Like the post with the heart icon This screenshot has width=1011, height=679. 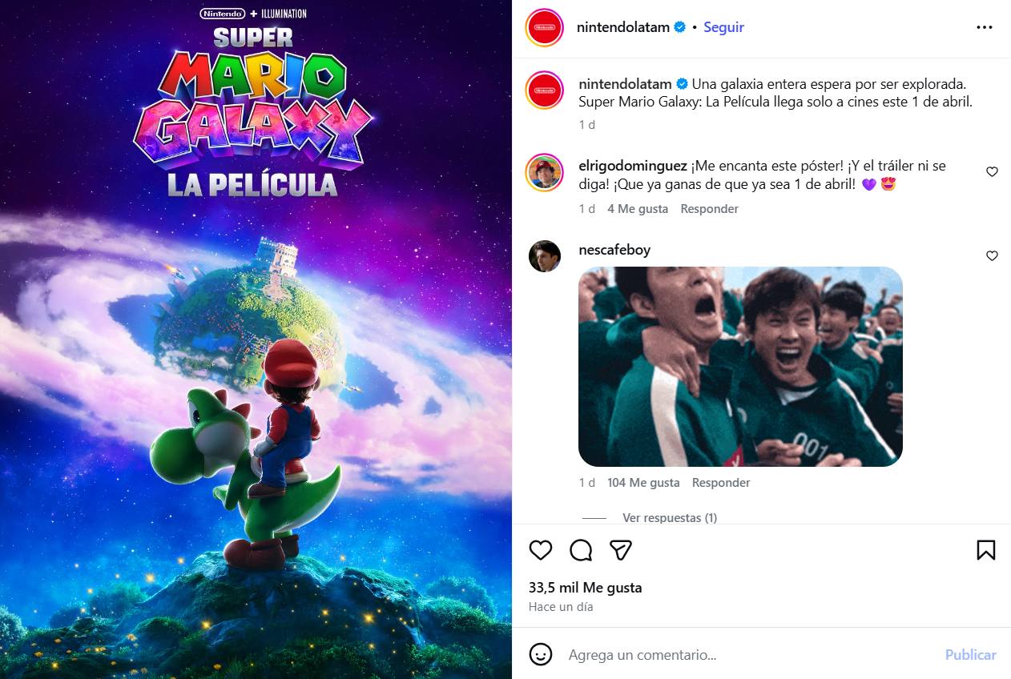[x=541, y=550]
